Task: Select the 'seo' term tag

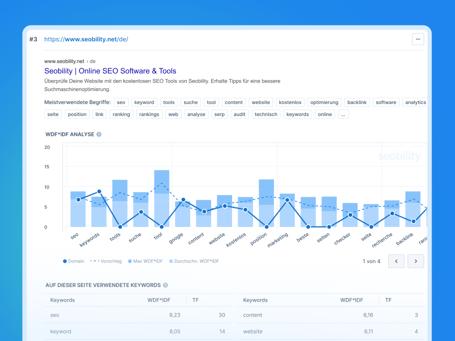Action: tap(121, 102)
